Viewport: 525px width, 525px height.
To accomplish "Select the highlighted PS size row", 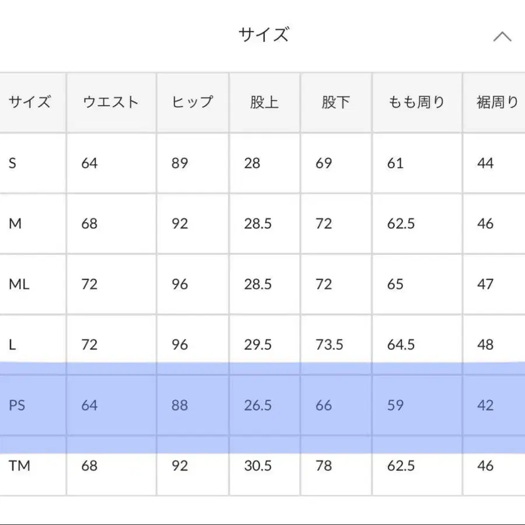I will (x=262, y=405).
